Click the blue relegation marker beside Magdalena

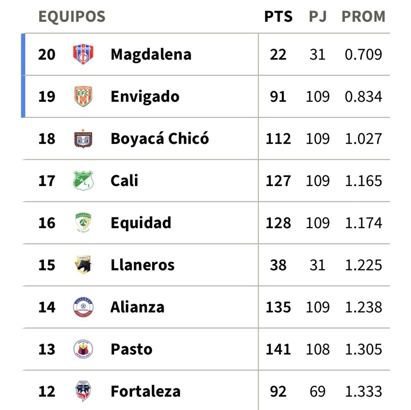[x=23, y=55]
